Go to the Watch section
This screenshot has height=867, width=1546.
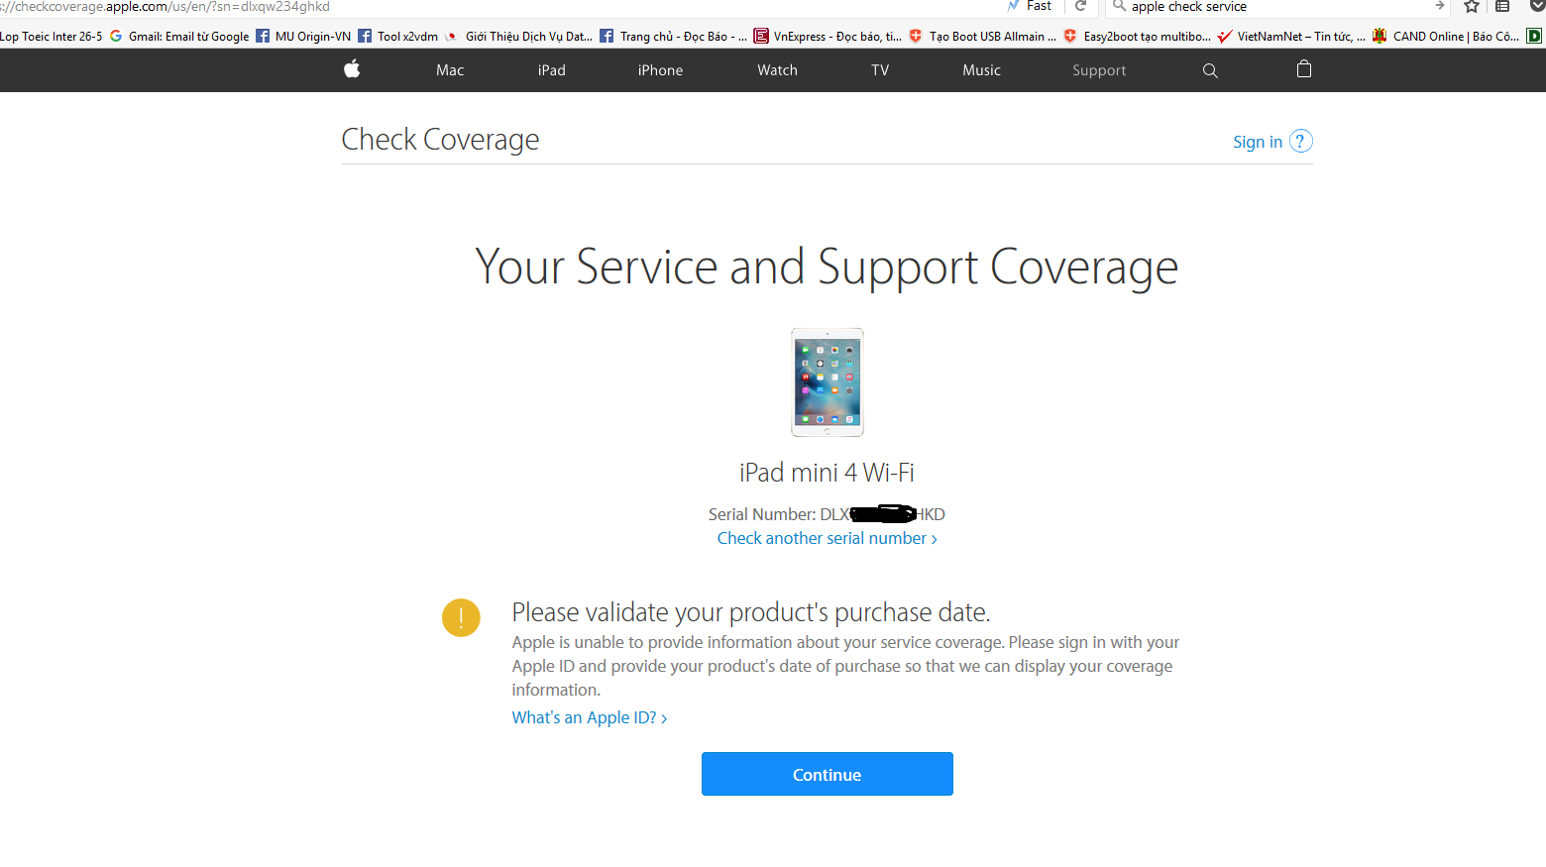[777, 70]
